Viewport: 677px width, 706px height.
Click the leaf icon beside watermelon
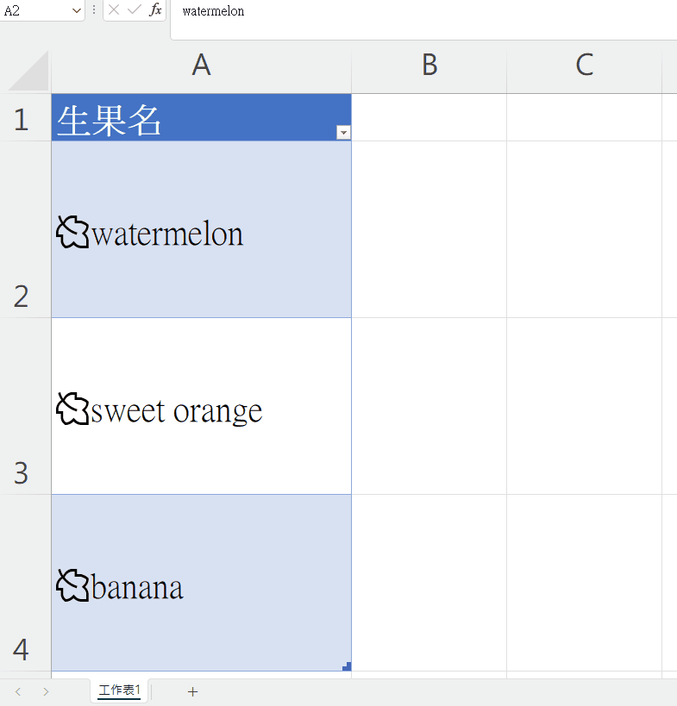click(x=72, y=233)
